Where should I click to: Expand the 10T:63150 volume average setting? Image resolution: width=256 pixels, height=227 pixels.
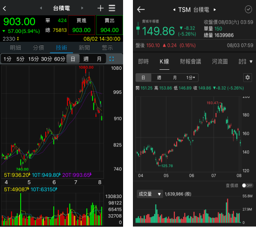click(x=44, y=189)
